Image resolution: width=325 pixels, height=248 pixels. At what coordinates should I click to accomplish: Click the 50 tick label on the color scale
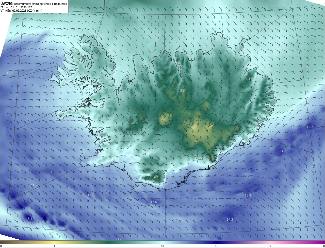[323, 246]
